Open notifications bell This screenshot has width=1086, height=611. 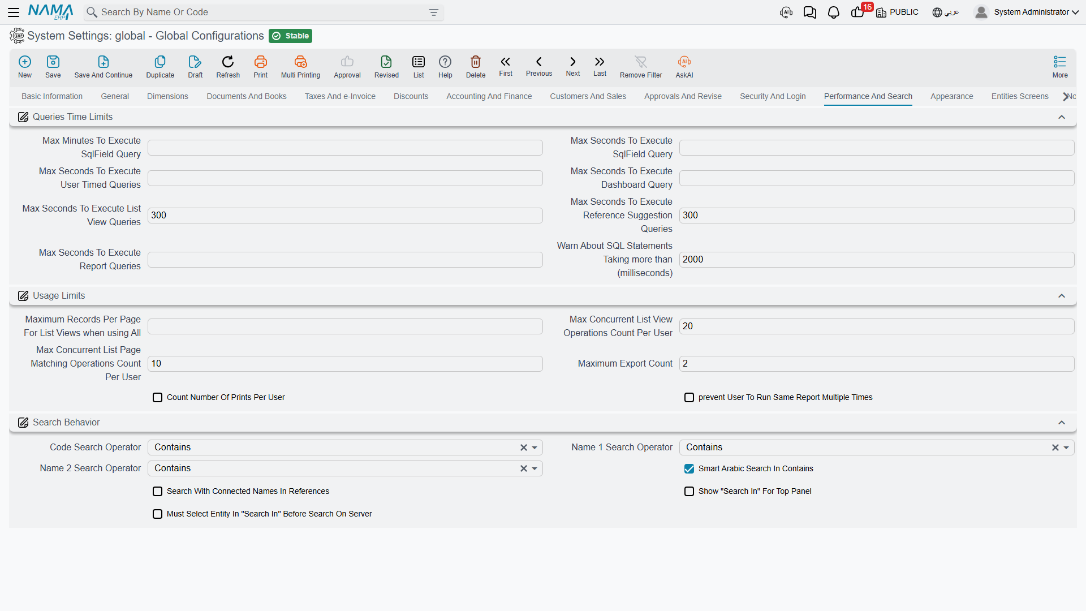coord(834,12)
